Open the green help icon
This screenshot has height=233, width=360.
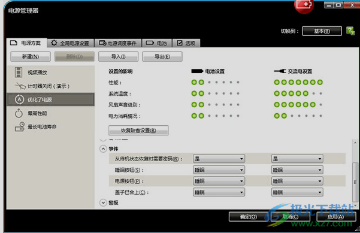pyautogui.click(x=350, y=31)
